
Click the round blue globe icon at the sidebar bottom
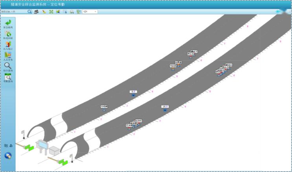tap(8, 155)
